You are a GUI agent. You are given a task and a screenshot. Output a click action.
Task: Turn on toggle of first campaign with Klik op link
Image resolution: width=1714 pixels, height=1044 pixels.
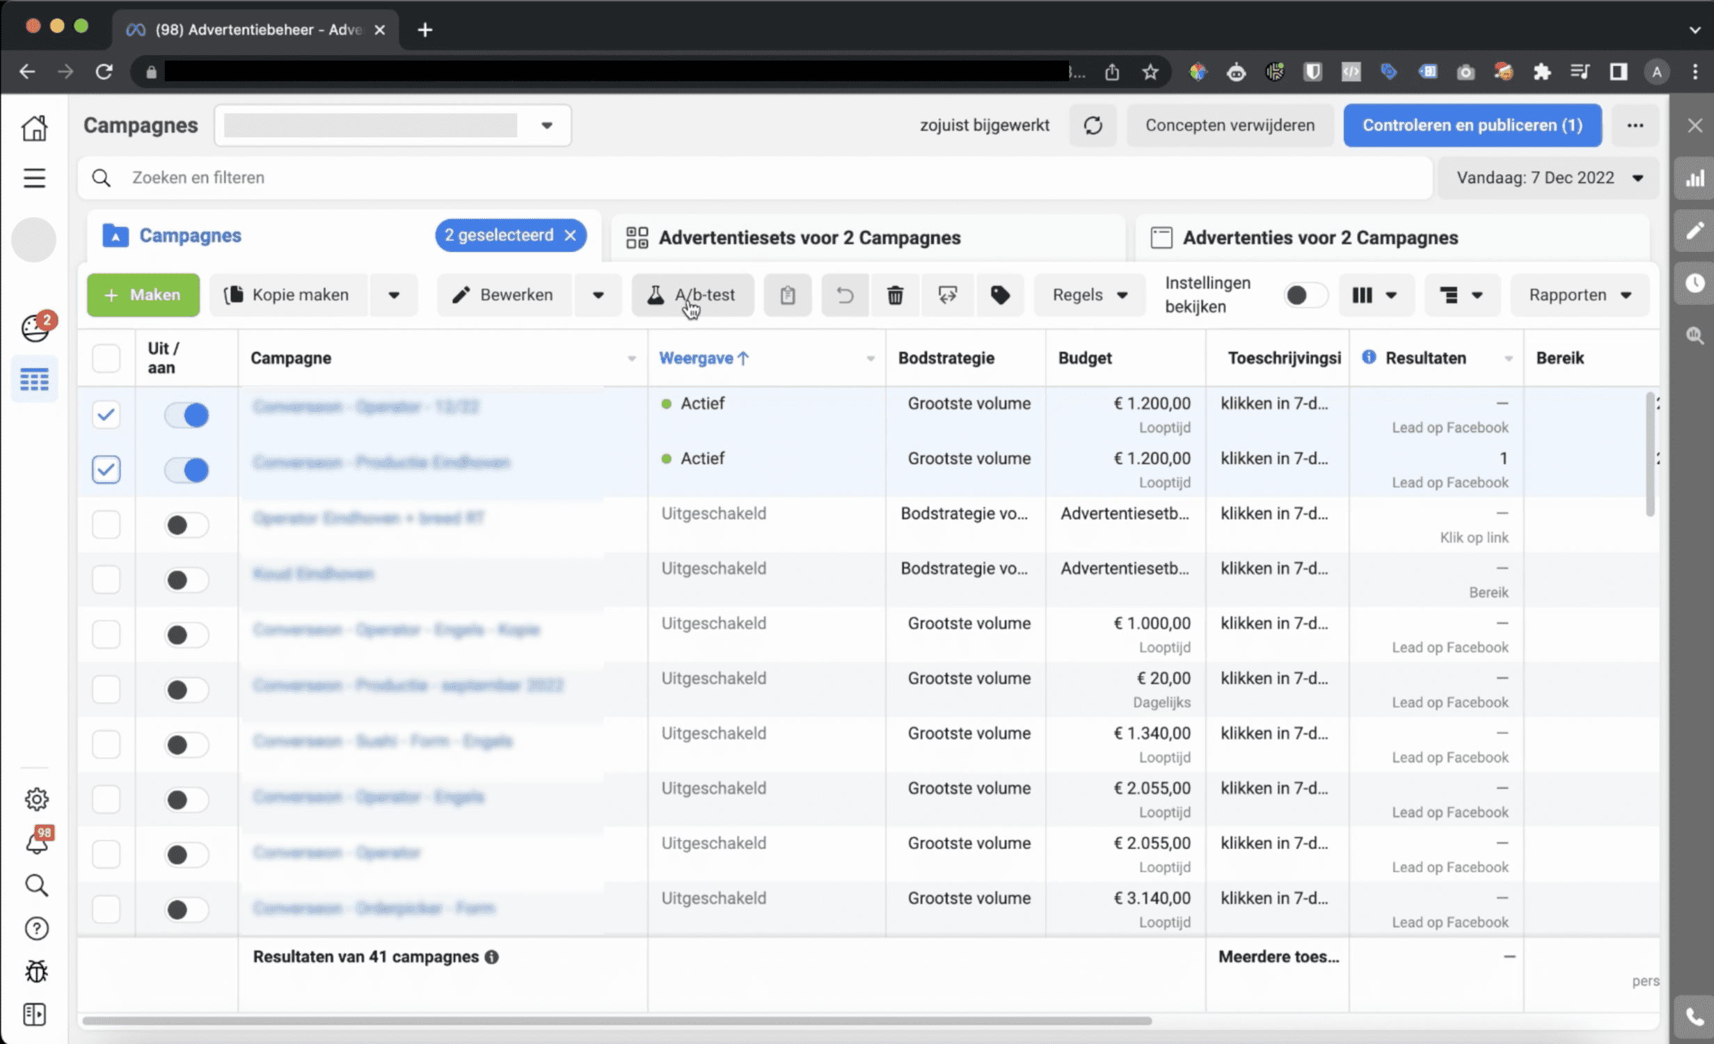[x=187, y=525]
